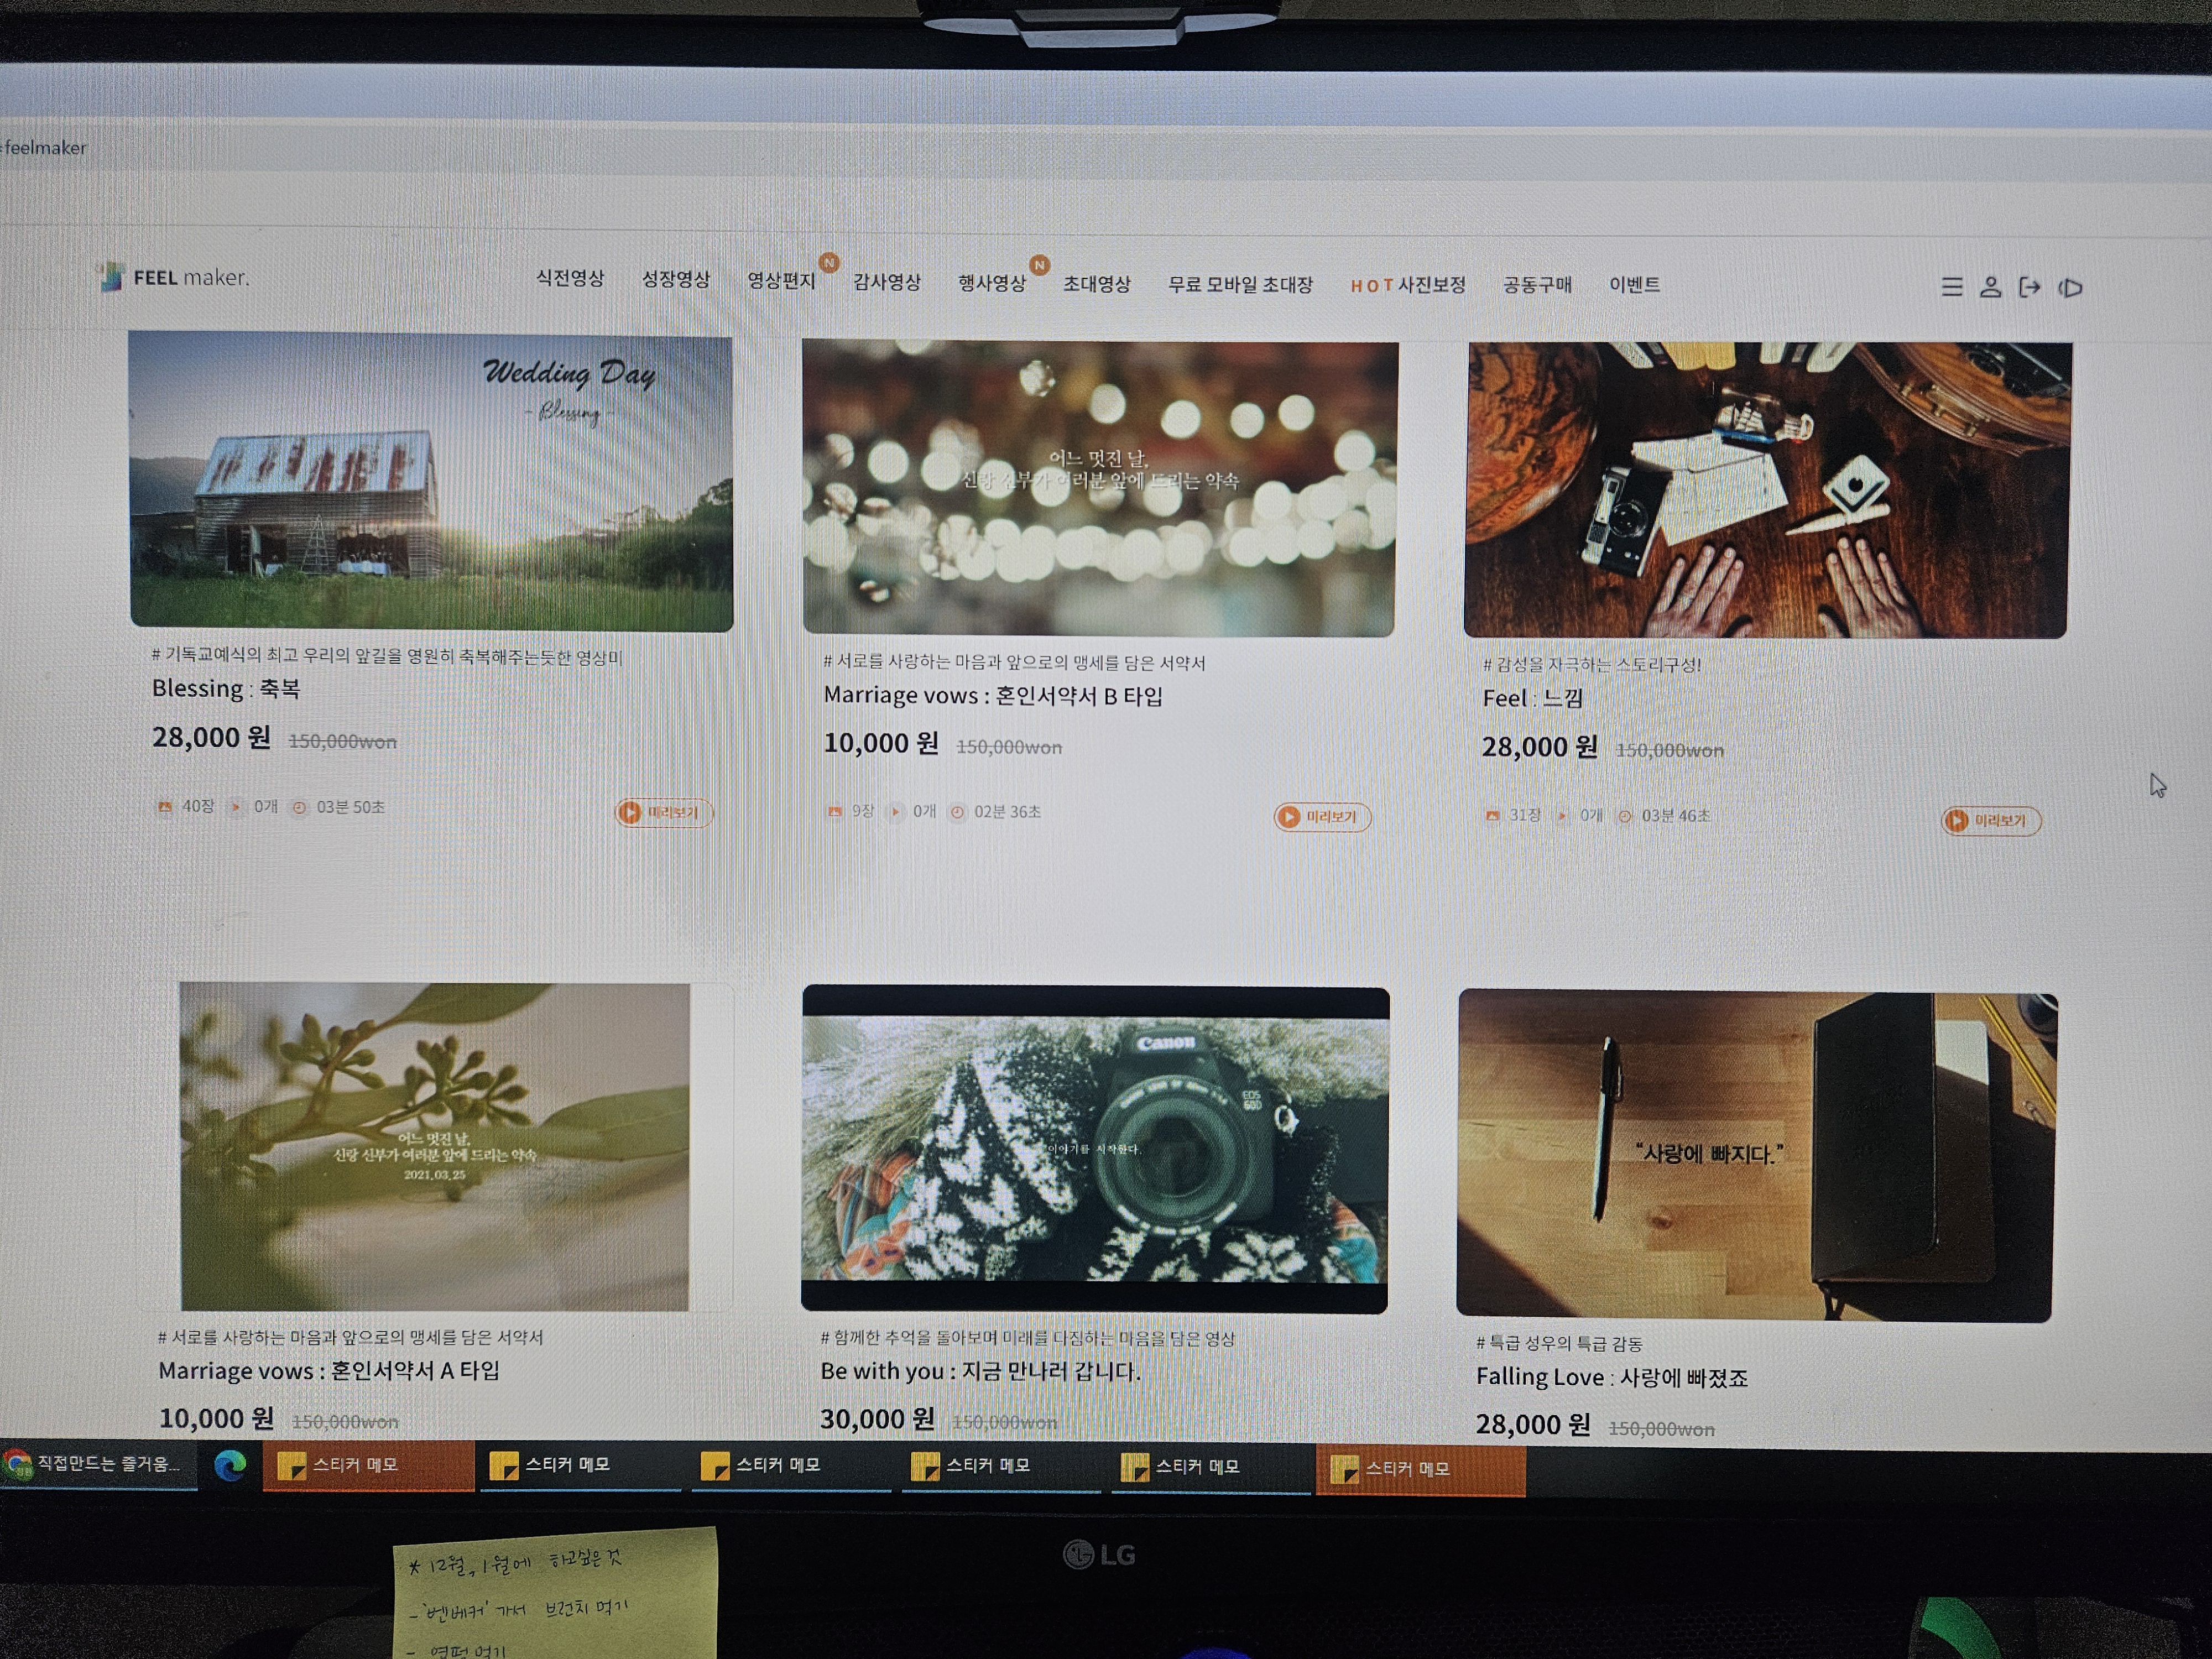Screen dimensions: 2212x1659
Task: Click the 28,000 원 price of Blessing
Action: (x=211, y=738)
